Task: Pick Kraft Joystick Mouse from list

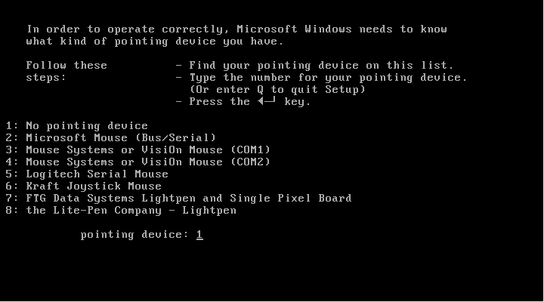Action: click(x=83, y=186)
